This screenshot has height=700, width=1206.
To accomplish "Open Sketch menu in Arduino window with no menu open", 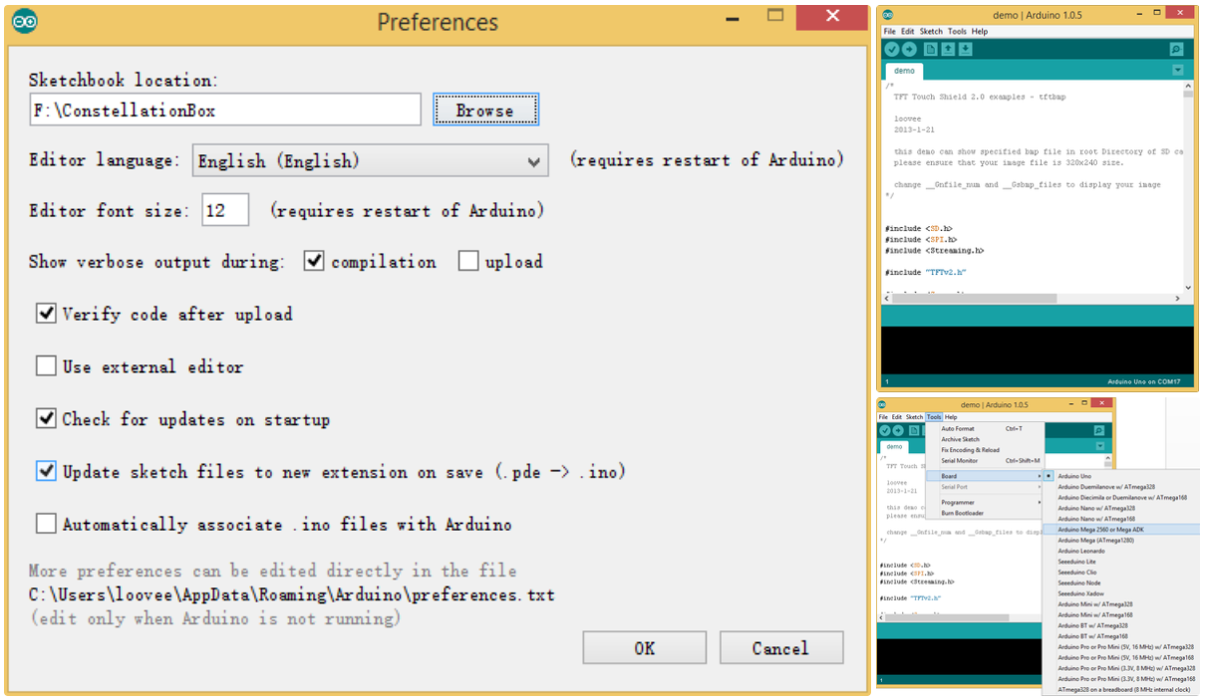I will (931, 32).
